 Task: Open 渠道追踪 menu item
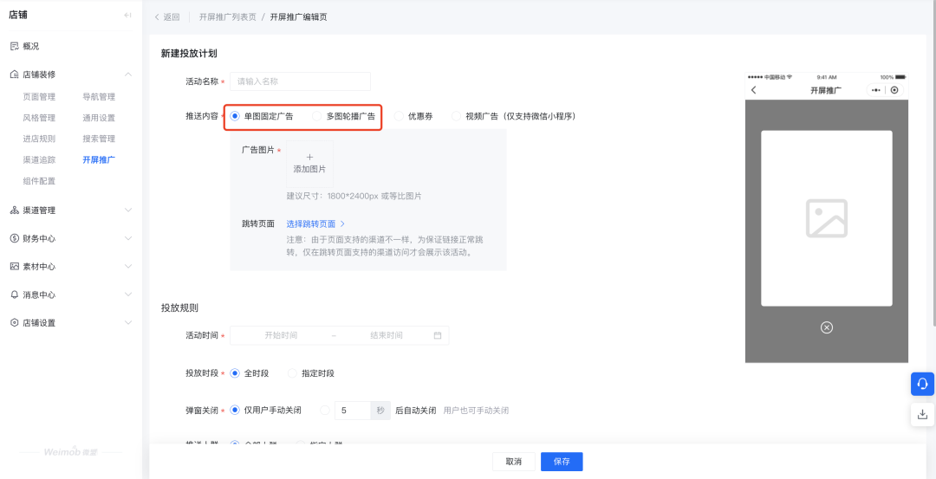coord(39,159)
